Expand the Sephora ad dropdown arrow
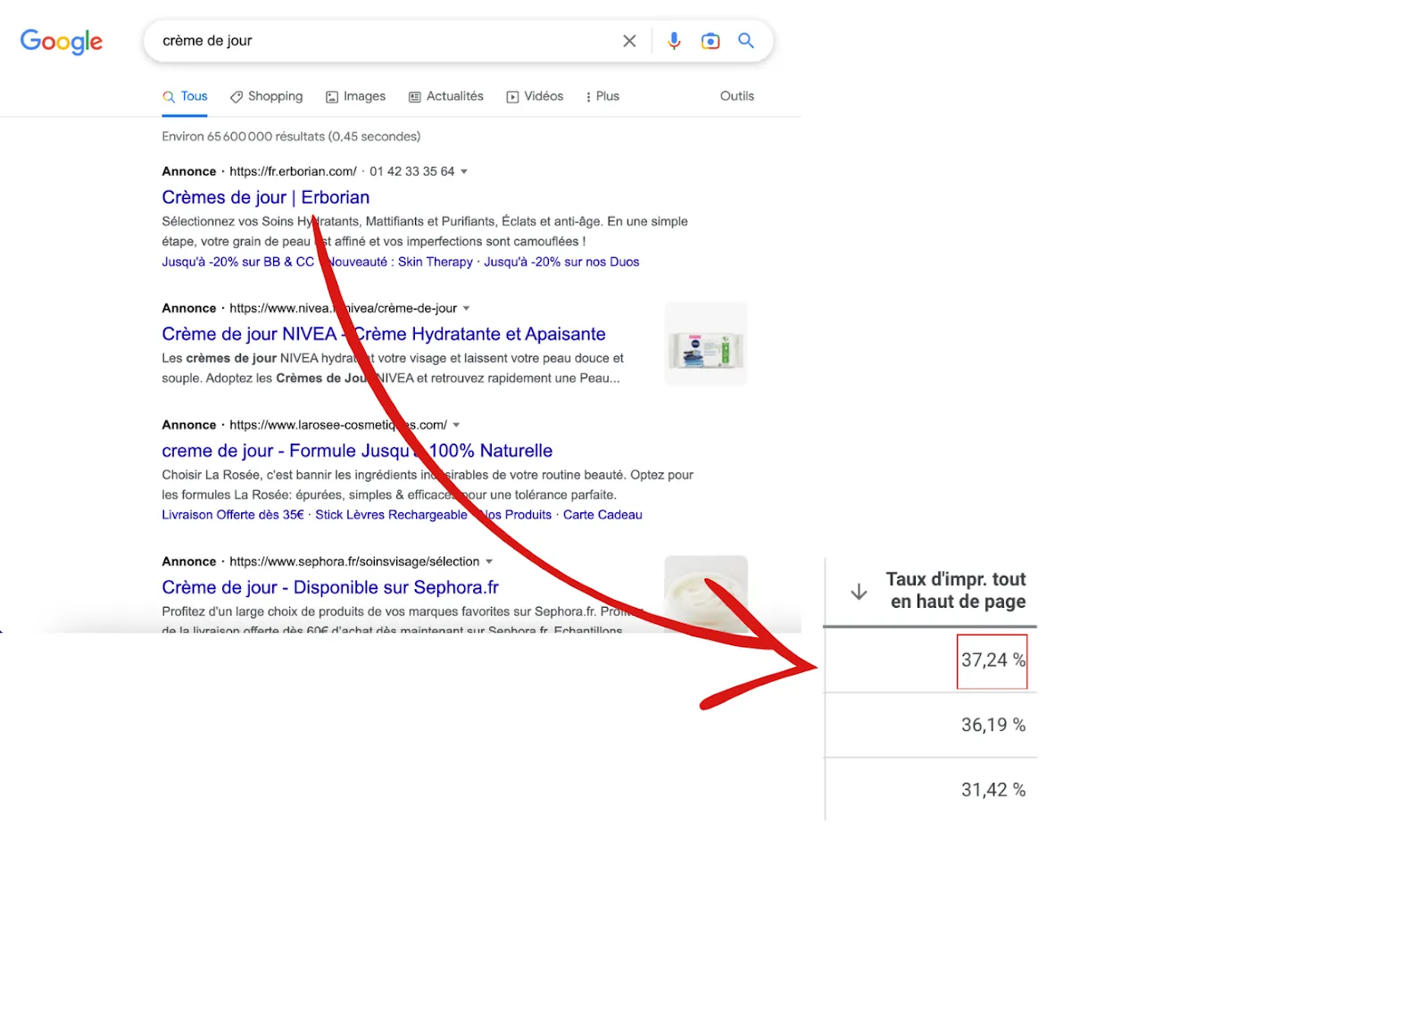The height and width of the screenshot is (1013, 1428). pos(489,561)
